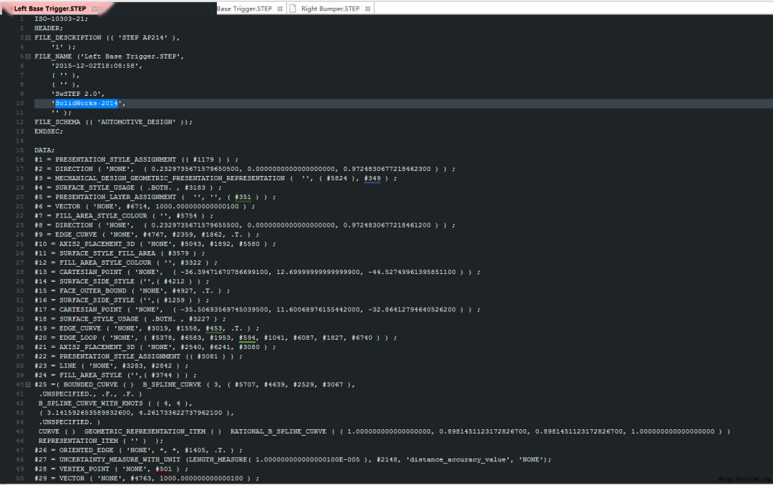The image size is (773, 485).
Task: Collapse the FILE_NAME fold marker
Action: pos(28,57)
